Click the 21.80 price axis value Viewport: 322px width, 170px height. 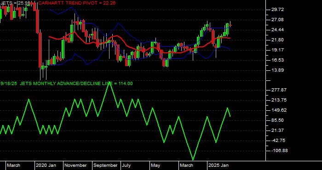tap(277, 40)
